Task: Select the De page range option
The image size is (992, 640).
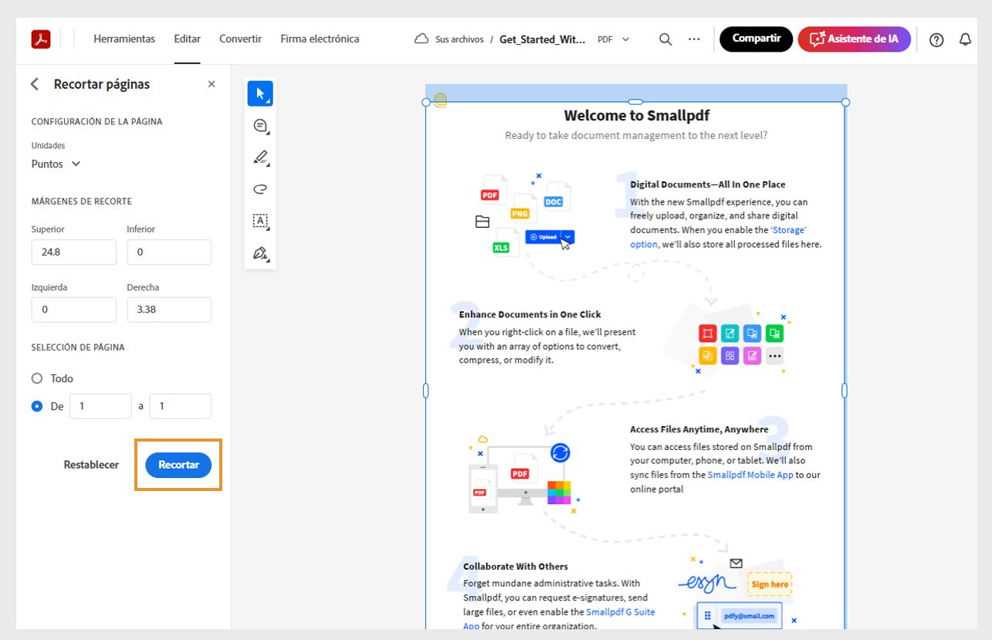Action: pyautogui.click(x=37, y=406)
